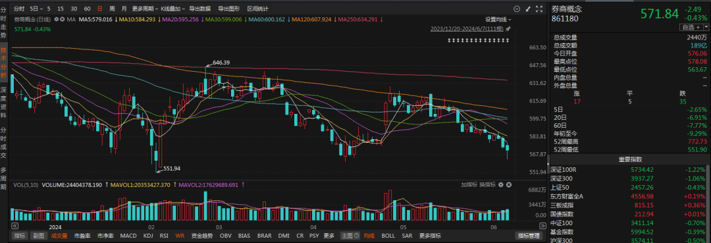Open 更多指标 main chart indicators list
Screen dimensions: 711x243
pyautogui.click(x=430, y=236)
